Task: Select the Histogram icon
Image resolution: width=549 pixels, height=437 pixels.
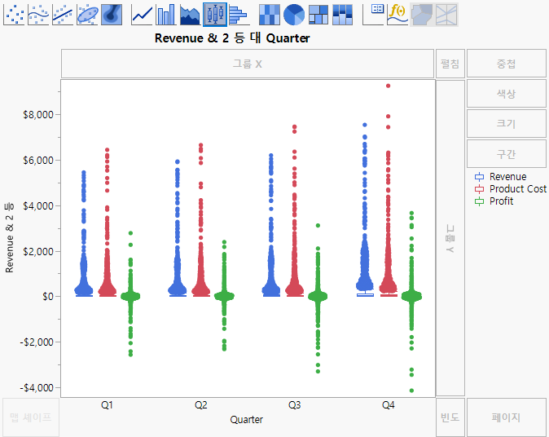Action: 239,15
